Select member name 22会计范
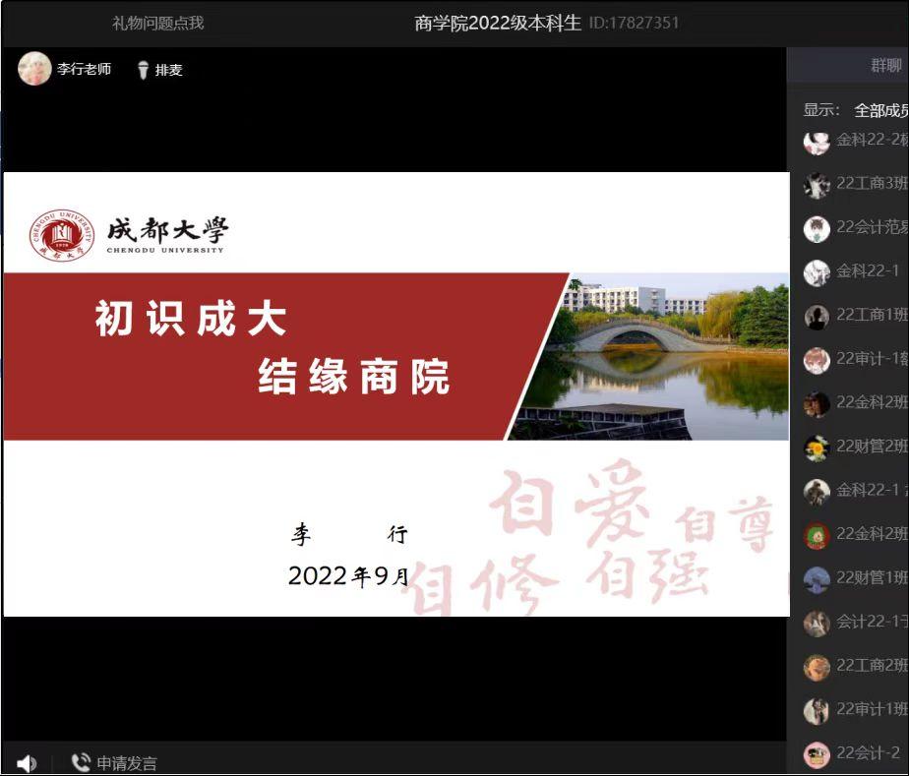Screen dimensions: 909x776 pos(873,227)
